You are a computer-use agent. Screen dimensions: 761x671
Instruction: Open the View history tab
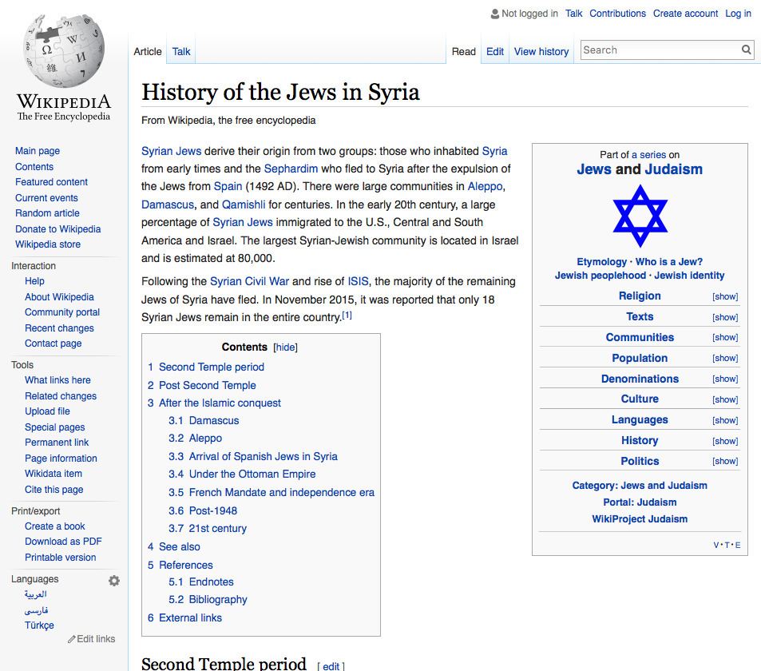[541, 52]
